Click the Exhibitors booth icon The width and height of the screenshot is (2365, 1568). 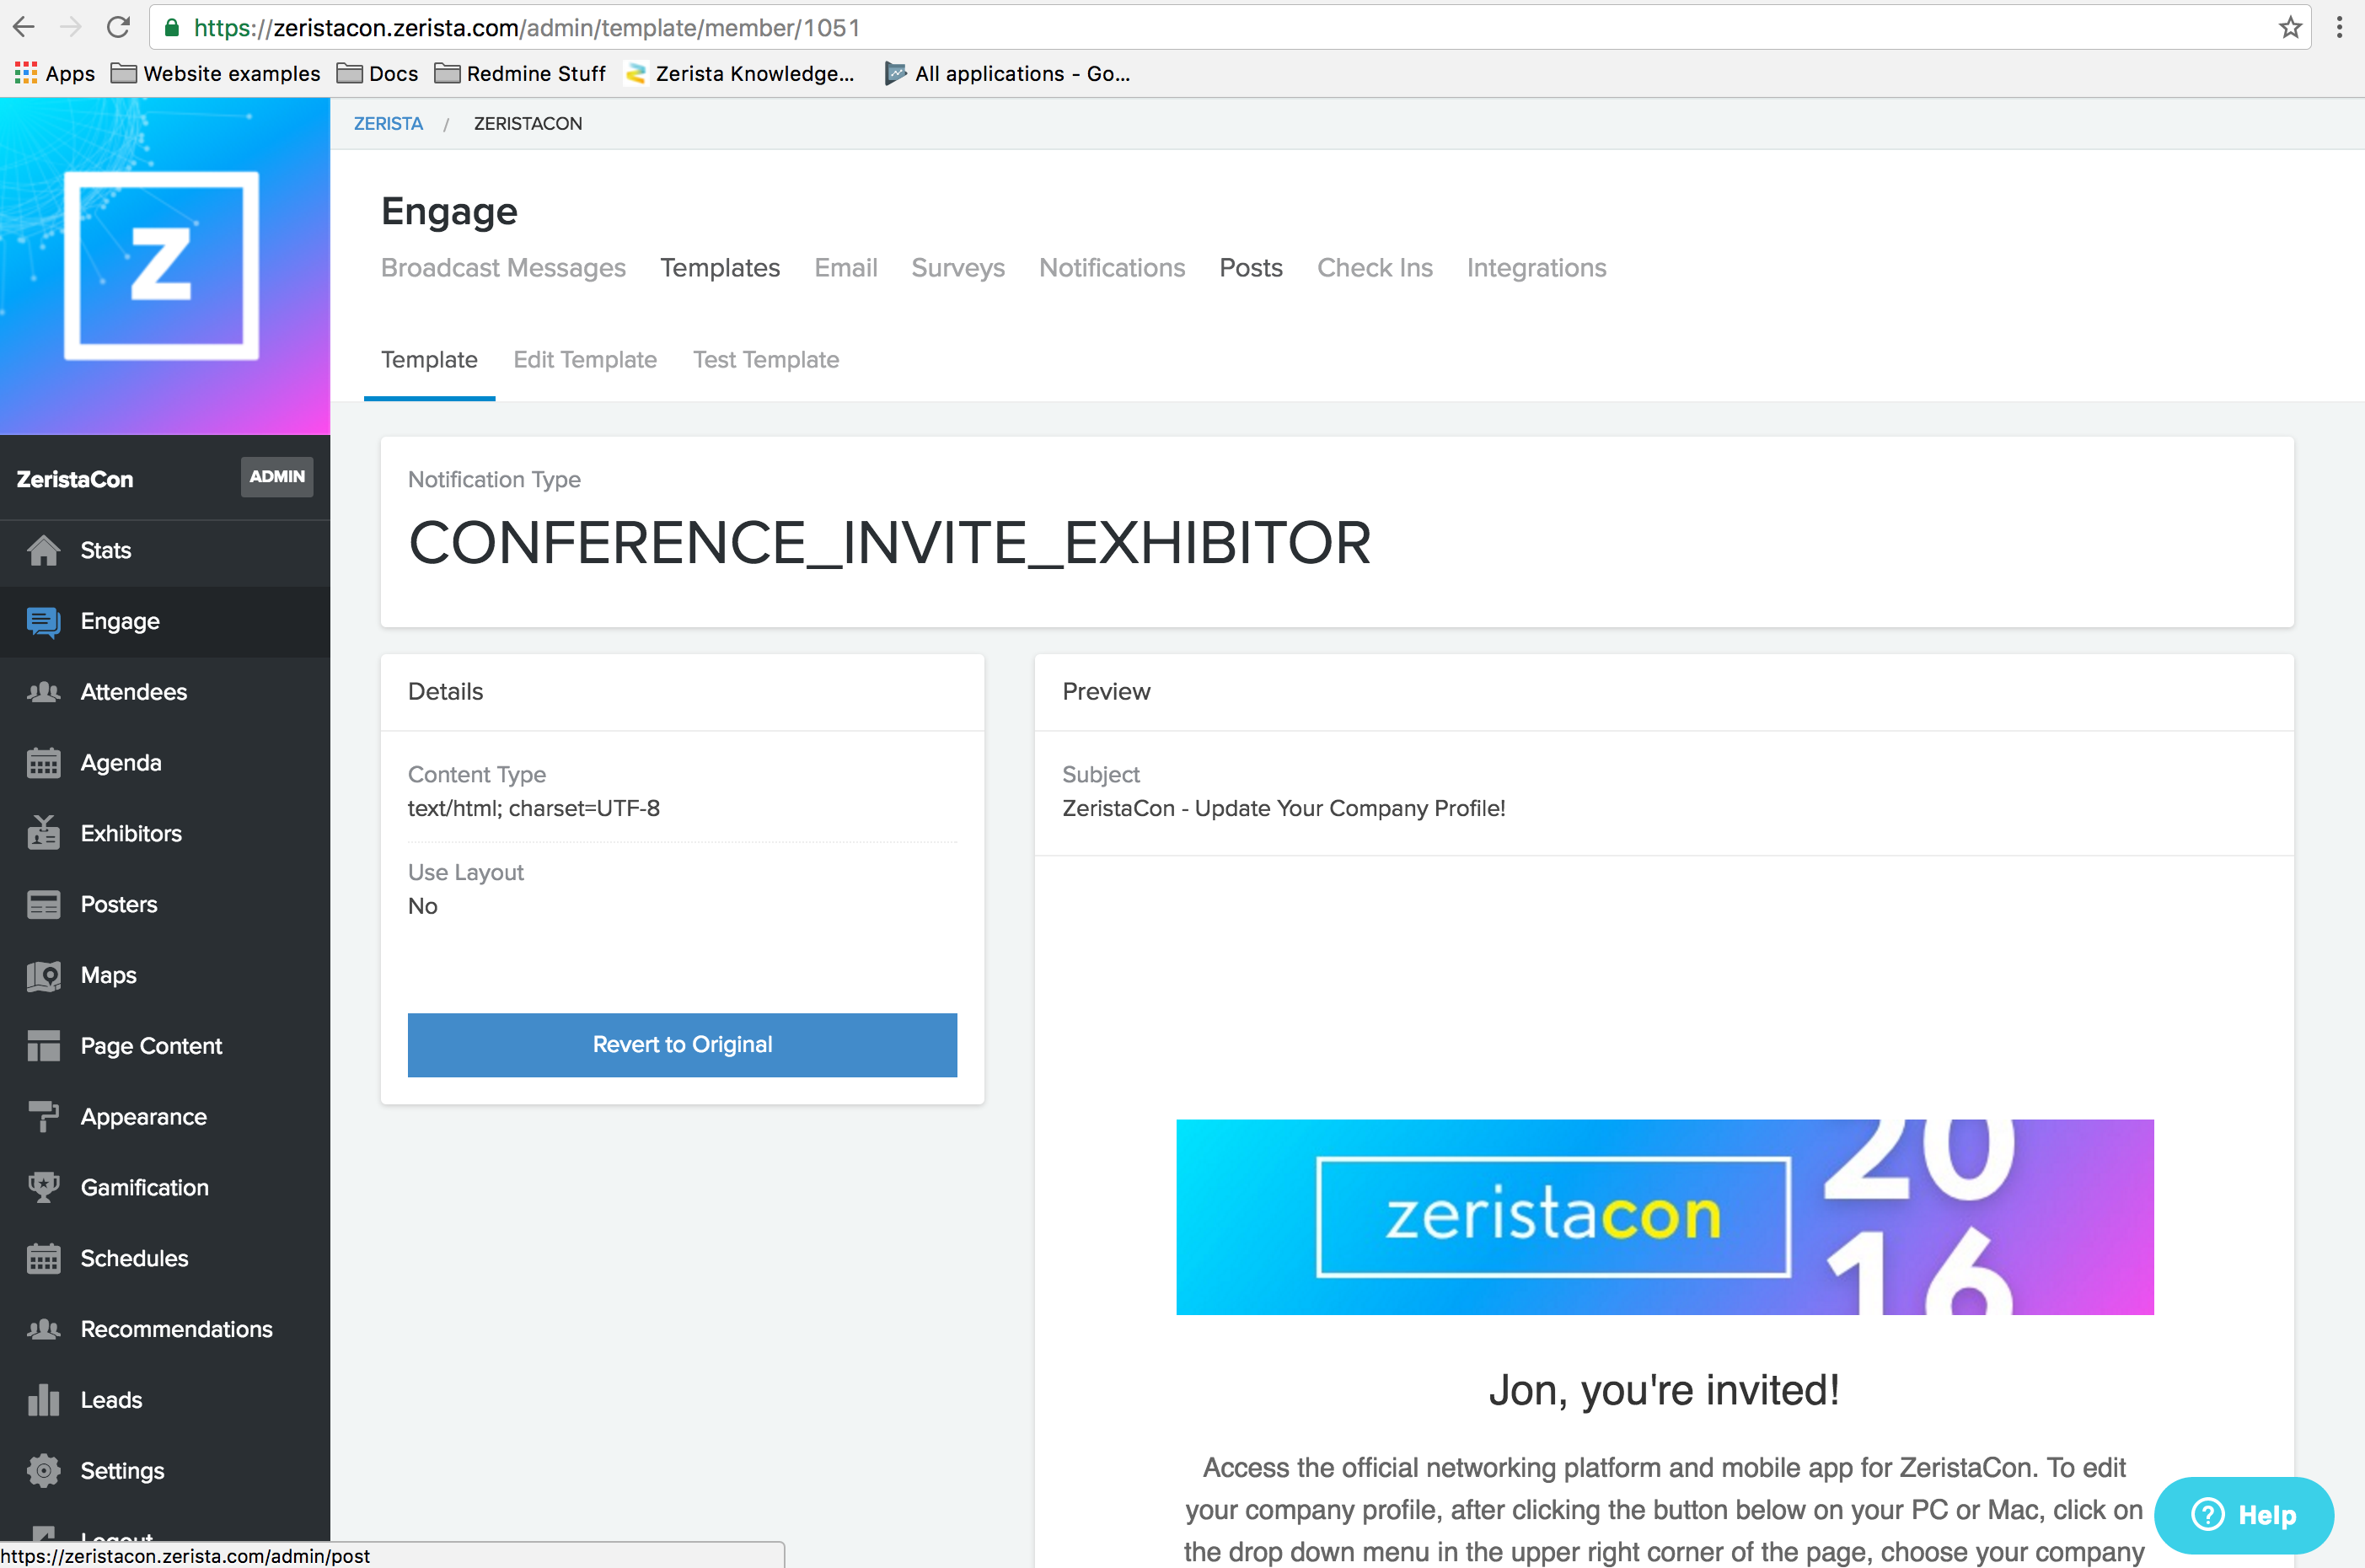pos(43,833)
